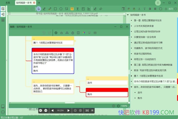This screenshot has width=178, height=119.
Task: Select the yellow highlighter pen tool
Action: 50,9
